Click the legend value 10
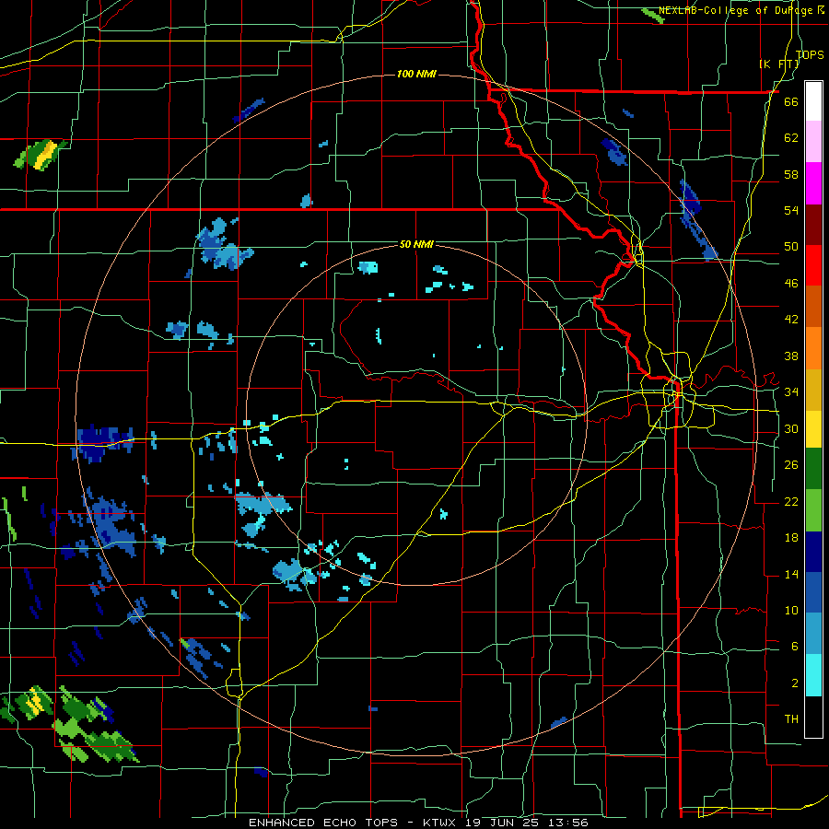The height and width of the screenshot is (829, 829). click(791, 610)
